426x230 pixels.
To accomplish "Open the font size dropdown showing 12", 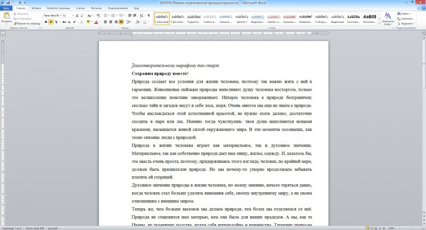I will (72, 15).
